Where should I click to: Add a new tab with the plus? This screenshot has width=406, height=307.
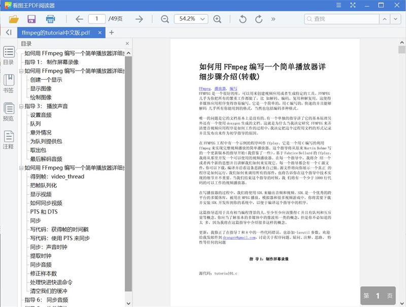point(111,32)
